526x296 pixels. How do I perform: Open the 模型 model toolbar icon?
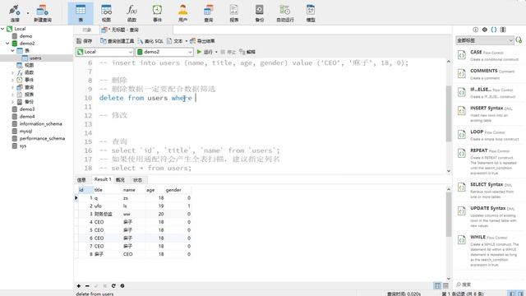(311, 13)
